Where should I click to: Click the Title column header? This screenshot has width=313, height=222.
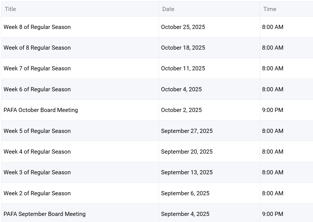[x=10, y=9]
